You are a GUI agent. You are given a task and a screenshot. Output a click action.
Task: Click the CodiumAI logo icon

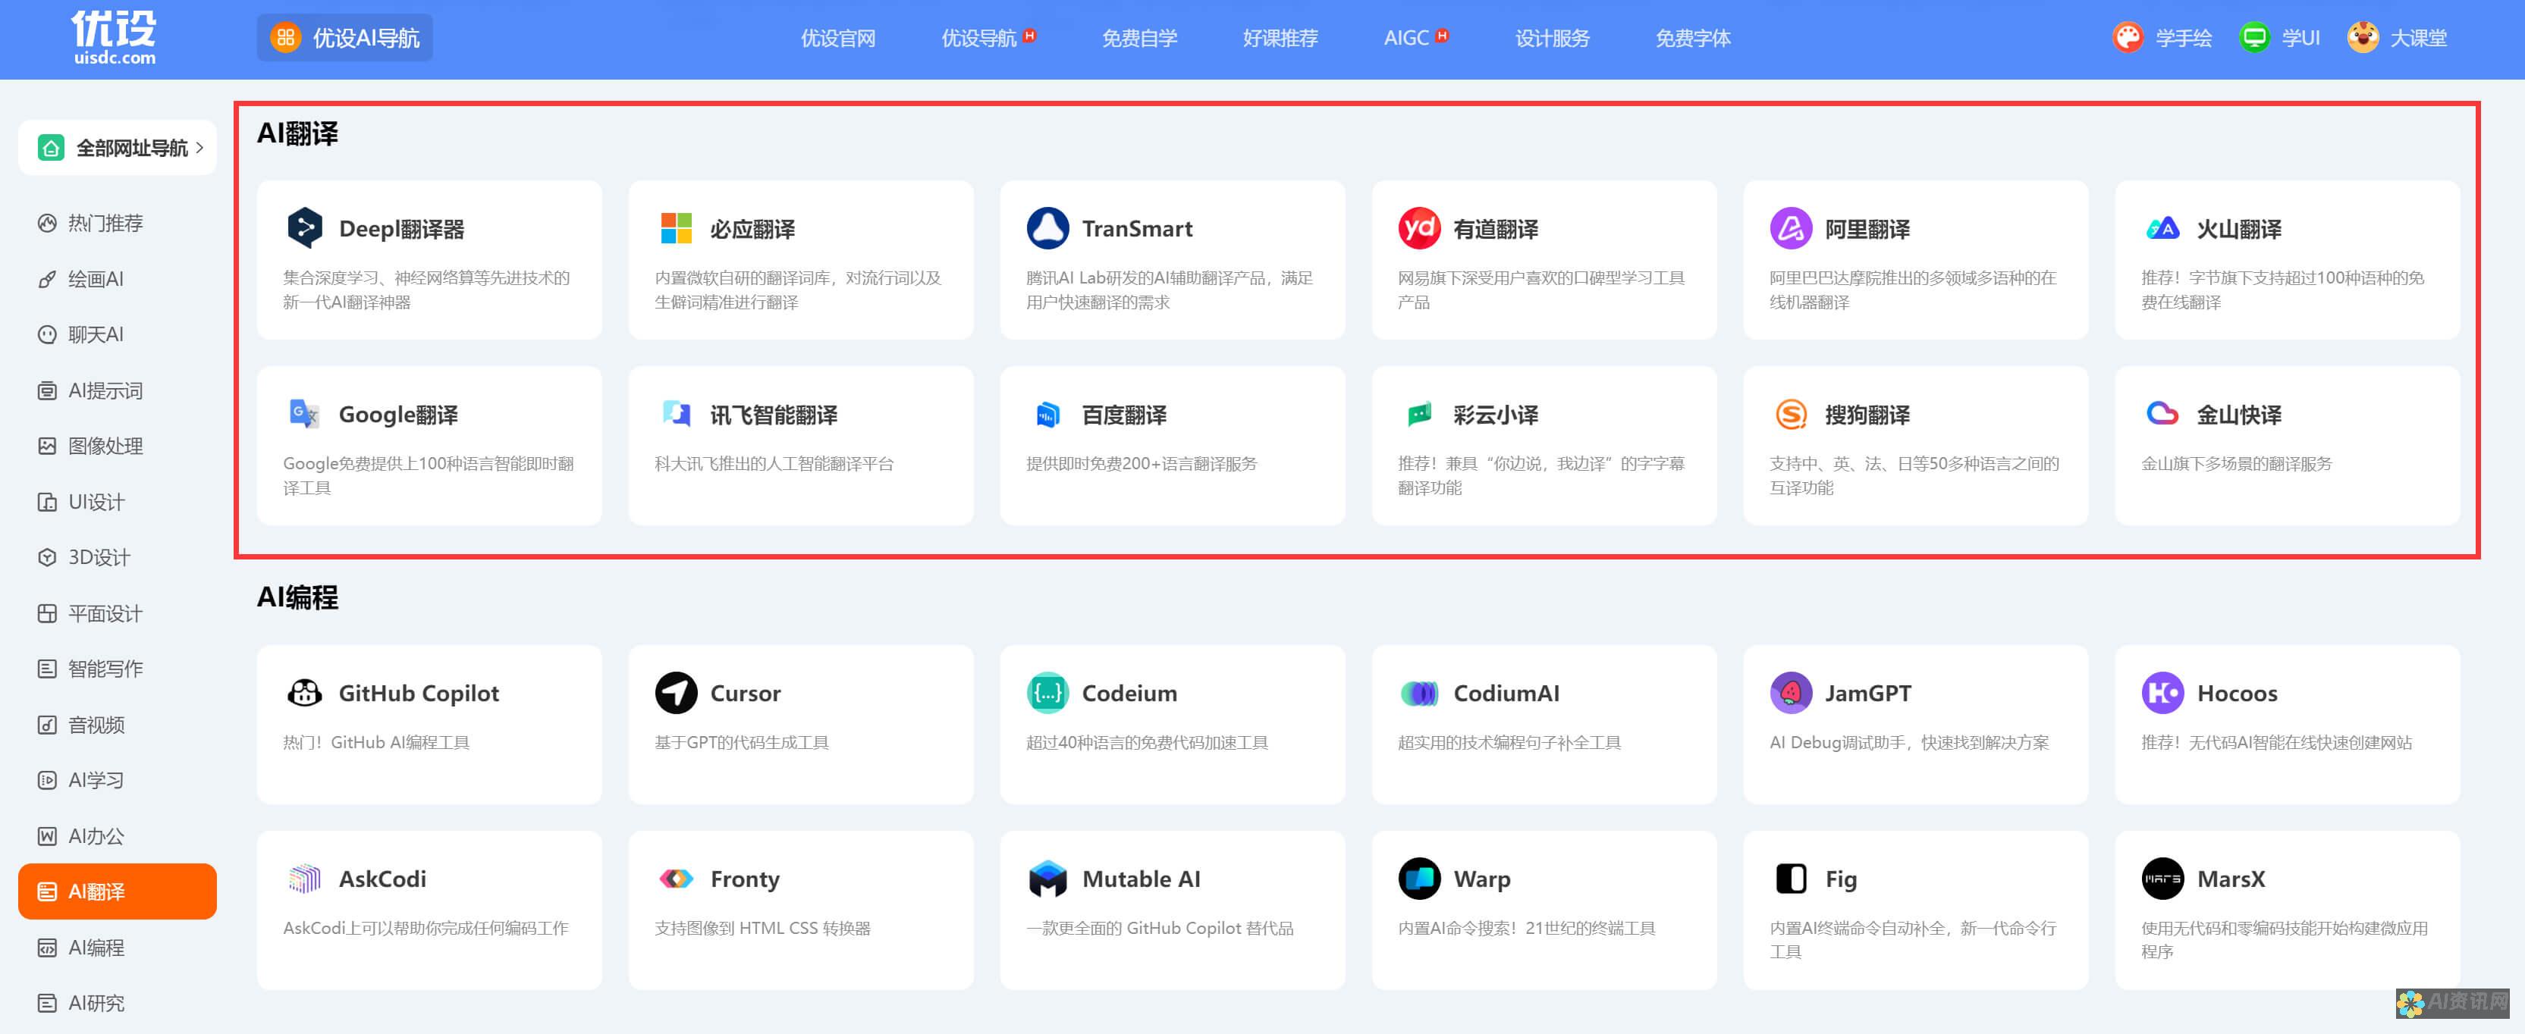pos(1418,692)
